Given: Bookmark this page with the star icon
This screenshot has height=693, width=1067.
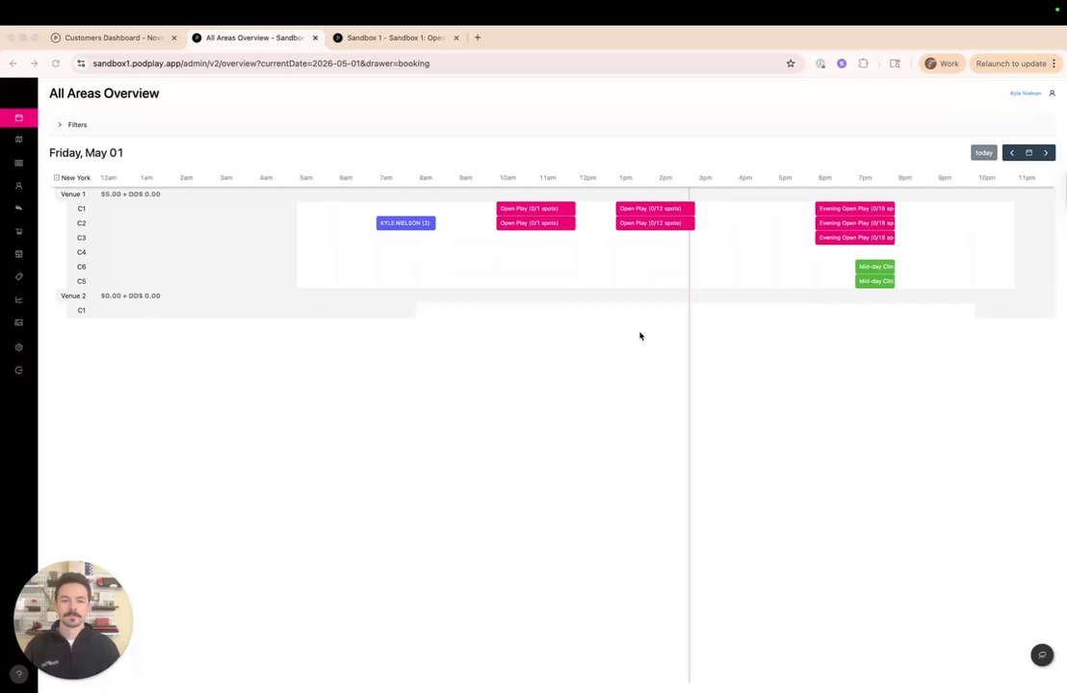Looking at the screenshot, I should pyautogui.click(x=791, y=64).
